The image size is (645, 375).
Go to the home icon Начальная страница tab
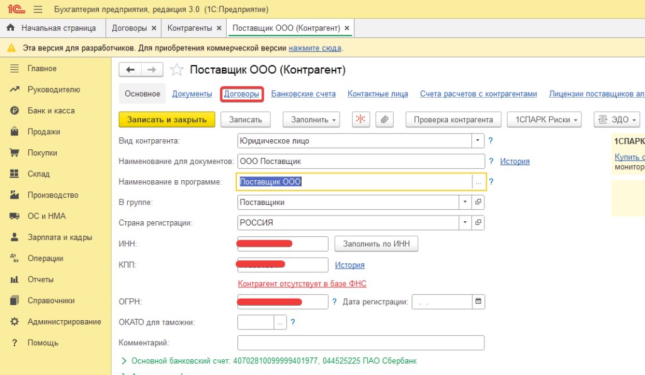coord(52,28)
